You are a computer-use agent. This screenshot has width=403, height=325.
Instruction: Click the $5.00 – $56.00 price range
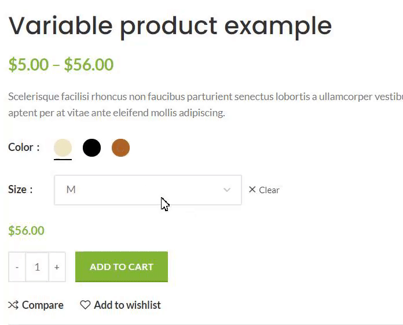[61, 65]
